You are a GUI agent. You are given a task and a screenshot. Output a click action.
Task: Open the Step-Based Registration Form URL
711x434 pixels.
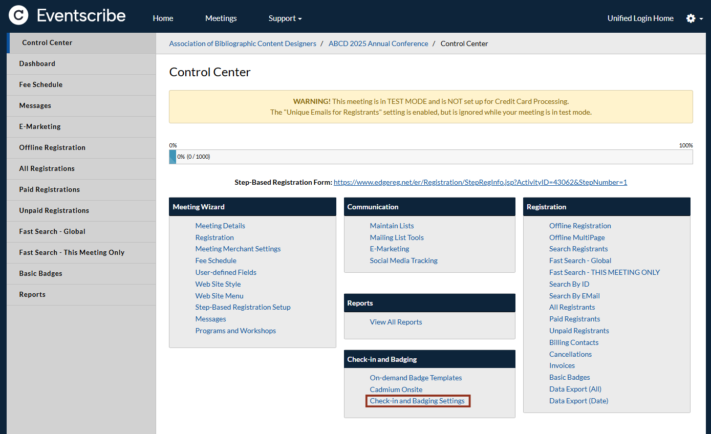[x=480, y=182]
